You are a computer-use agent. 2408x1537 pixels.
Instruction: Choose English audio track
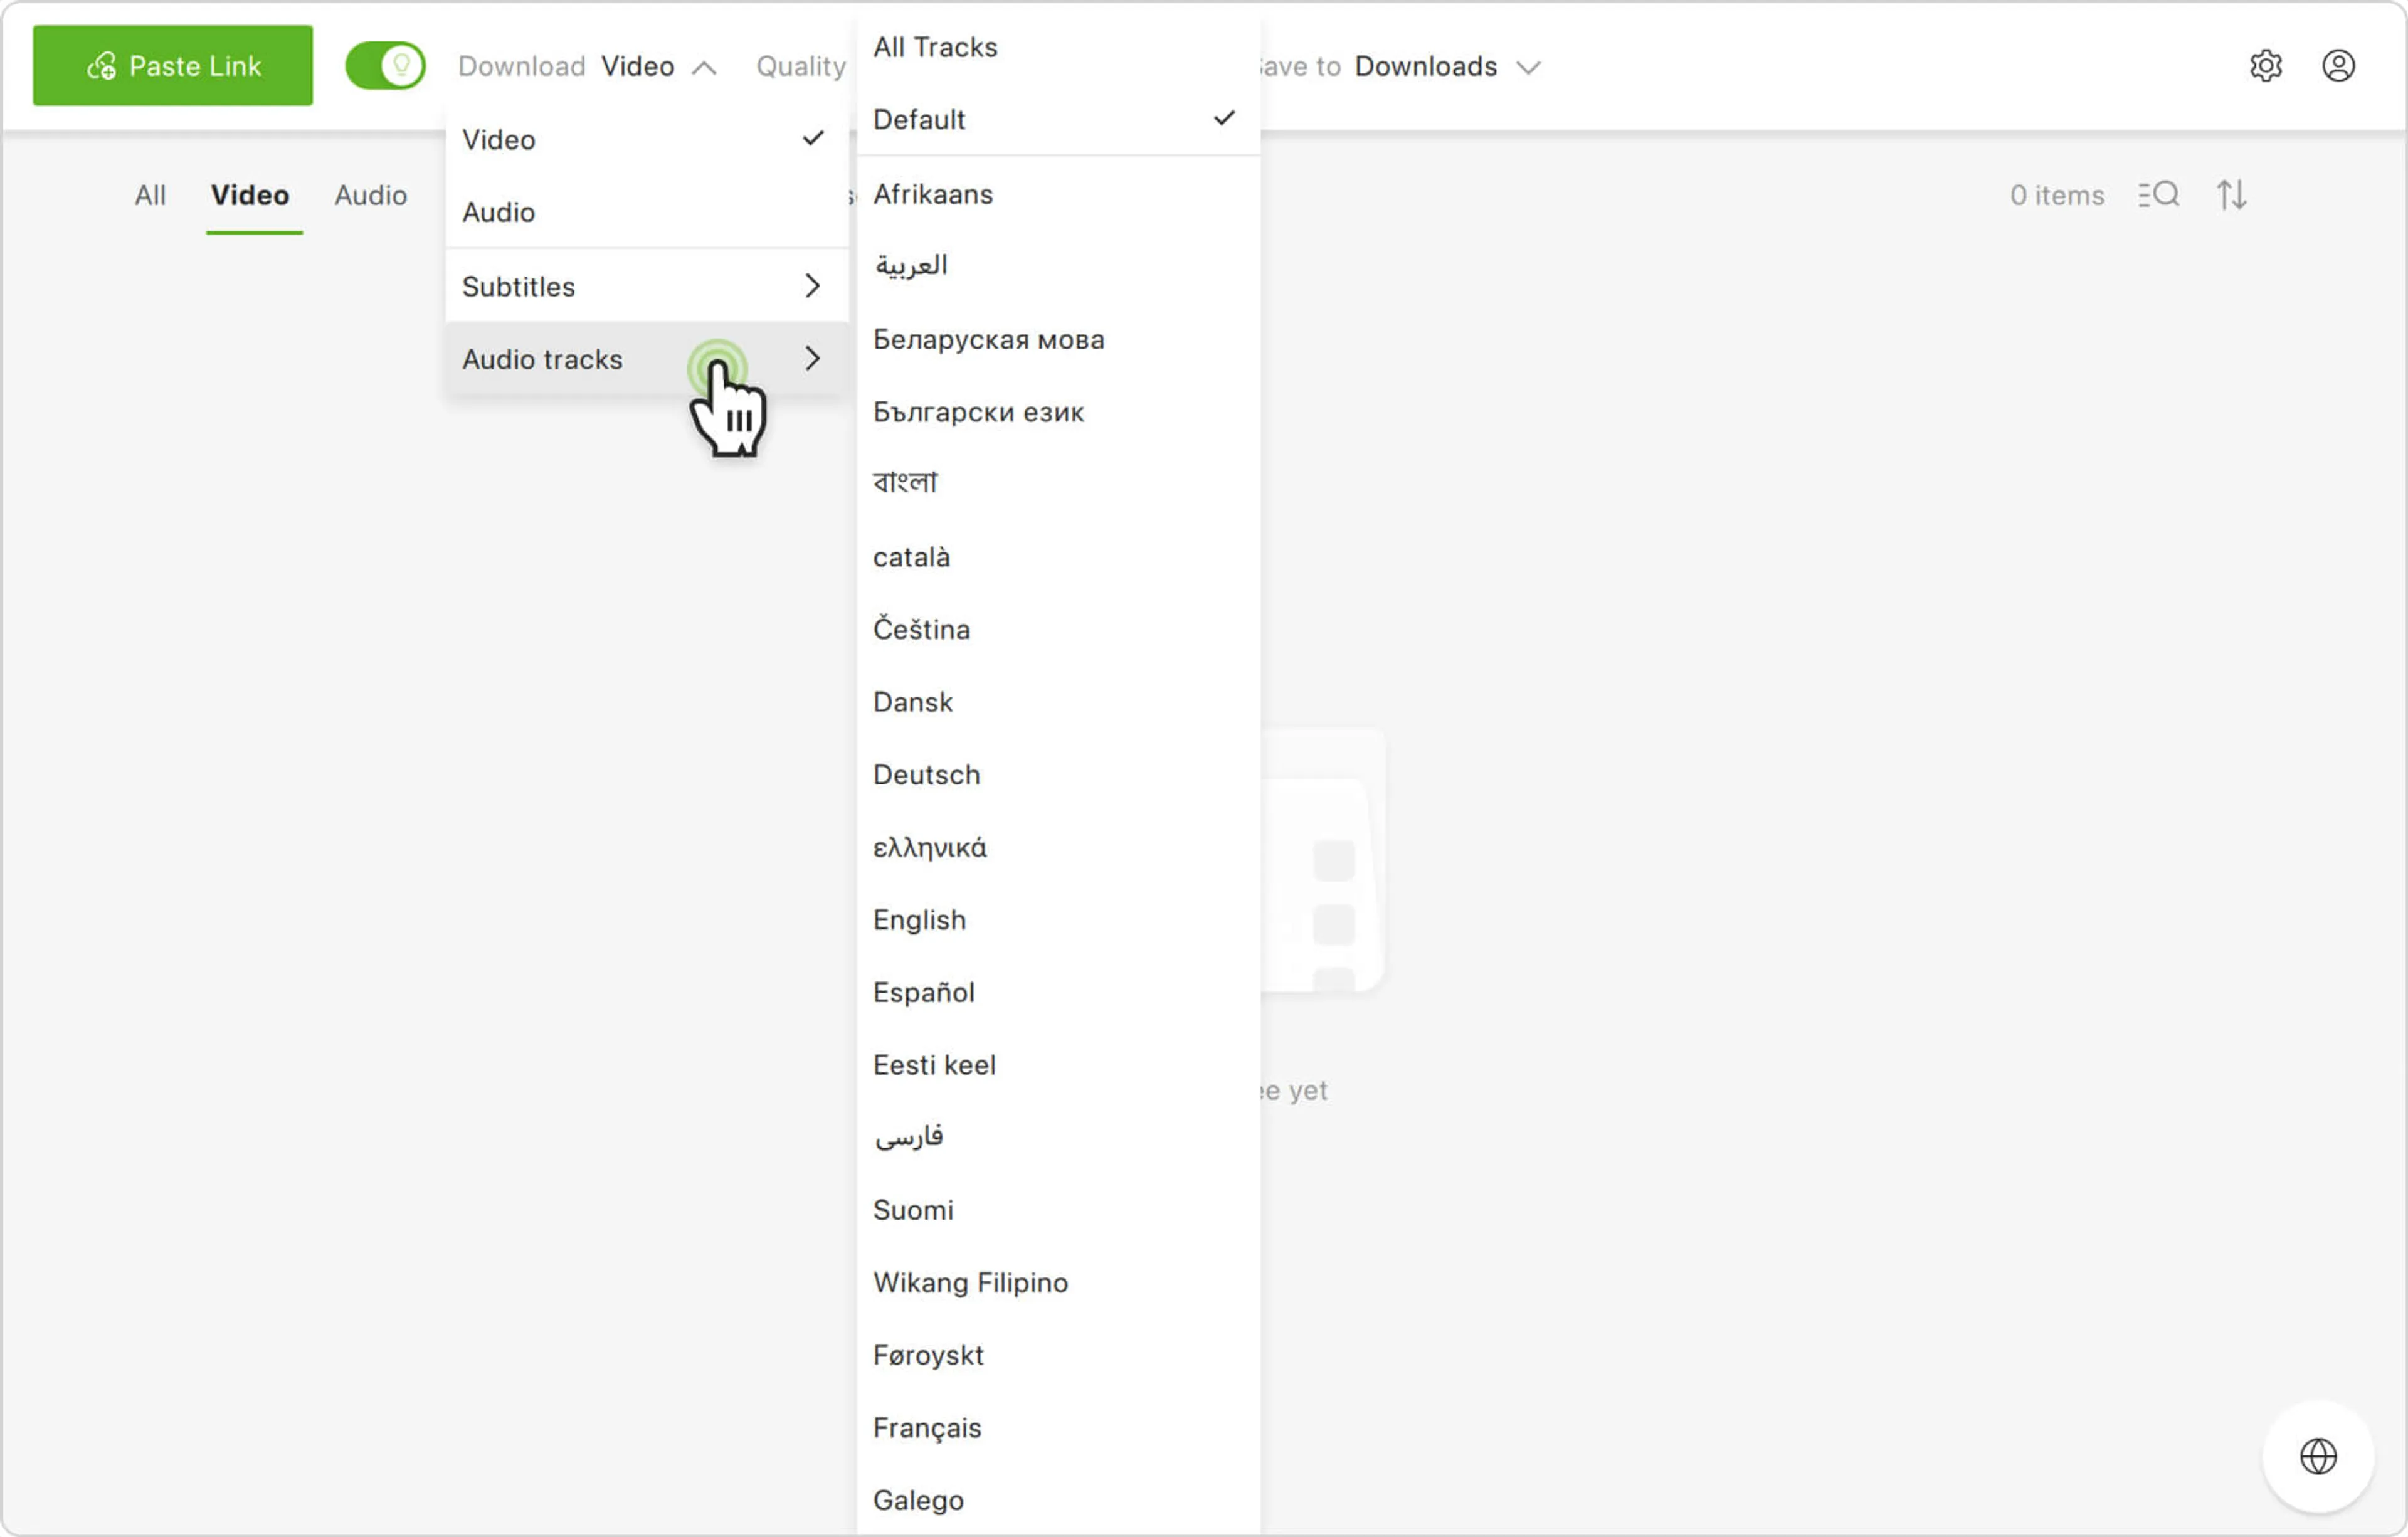[919, 920]
